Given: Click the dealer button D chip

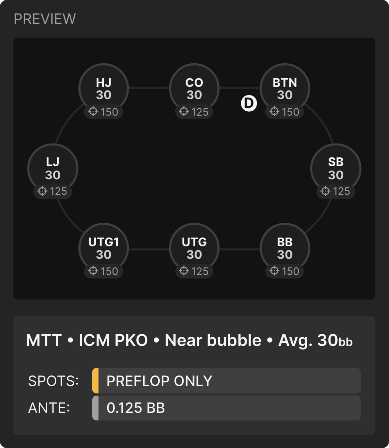Looking at the screenshot, I should pos(249,103).
